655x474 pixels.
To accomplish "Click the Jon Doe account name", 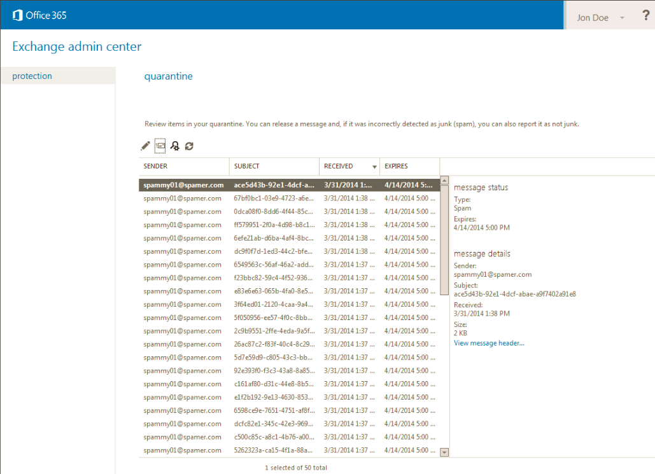I will [x=592, y=17].
